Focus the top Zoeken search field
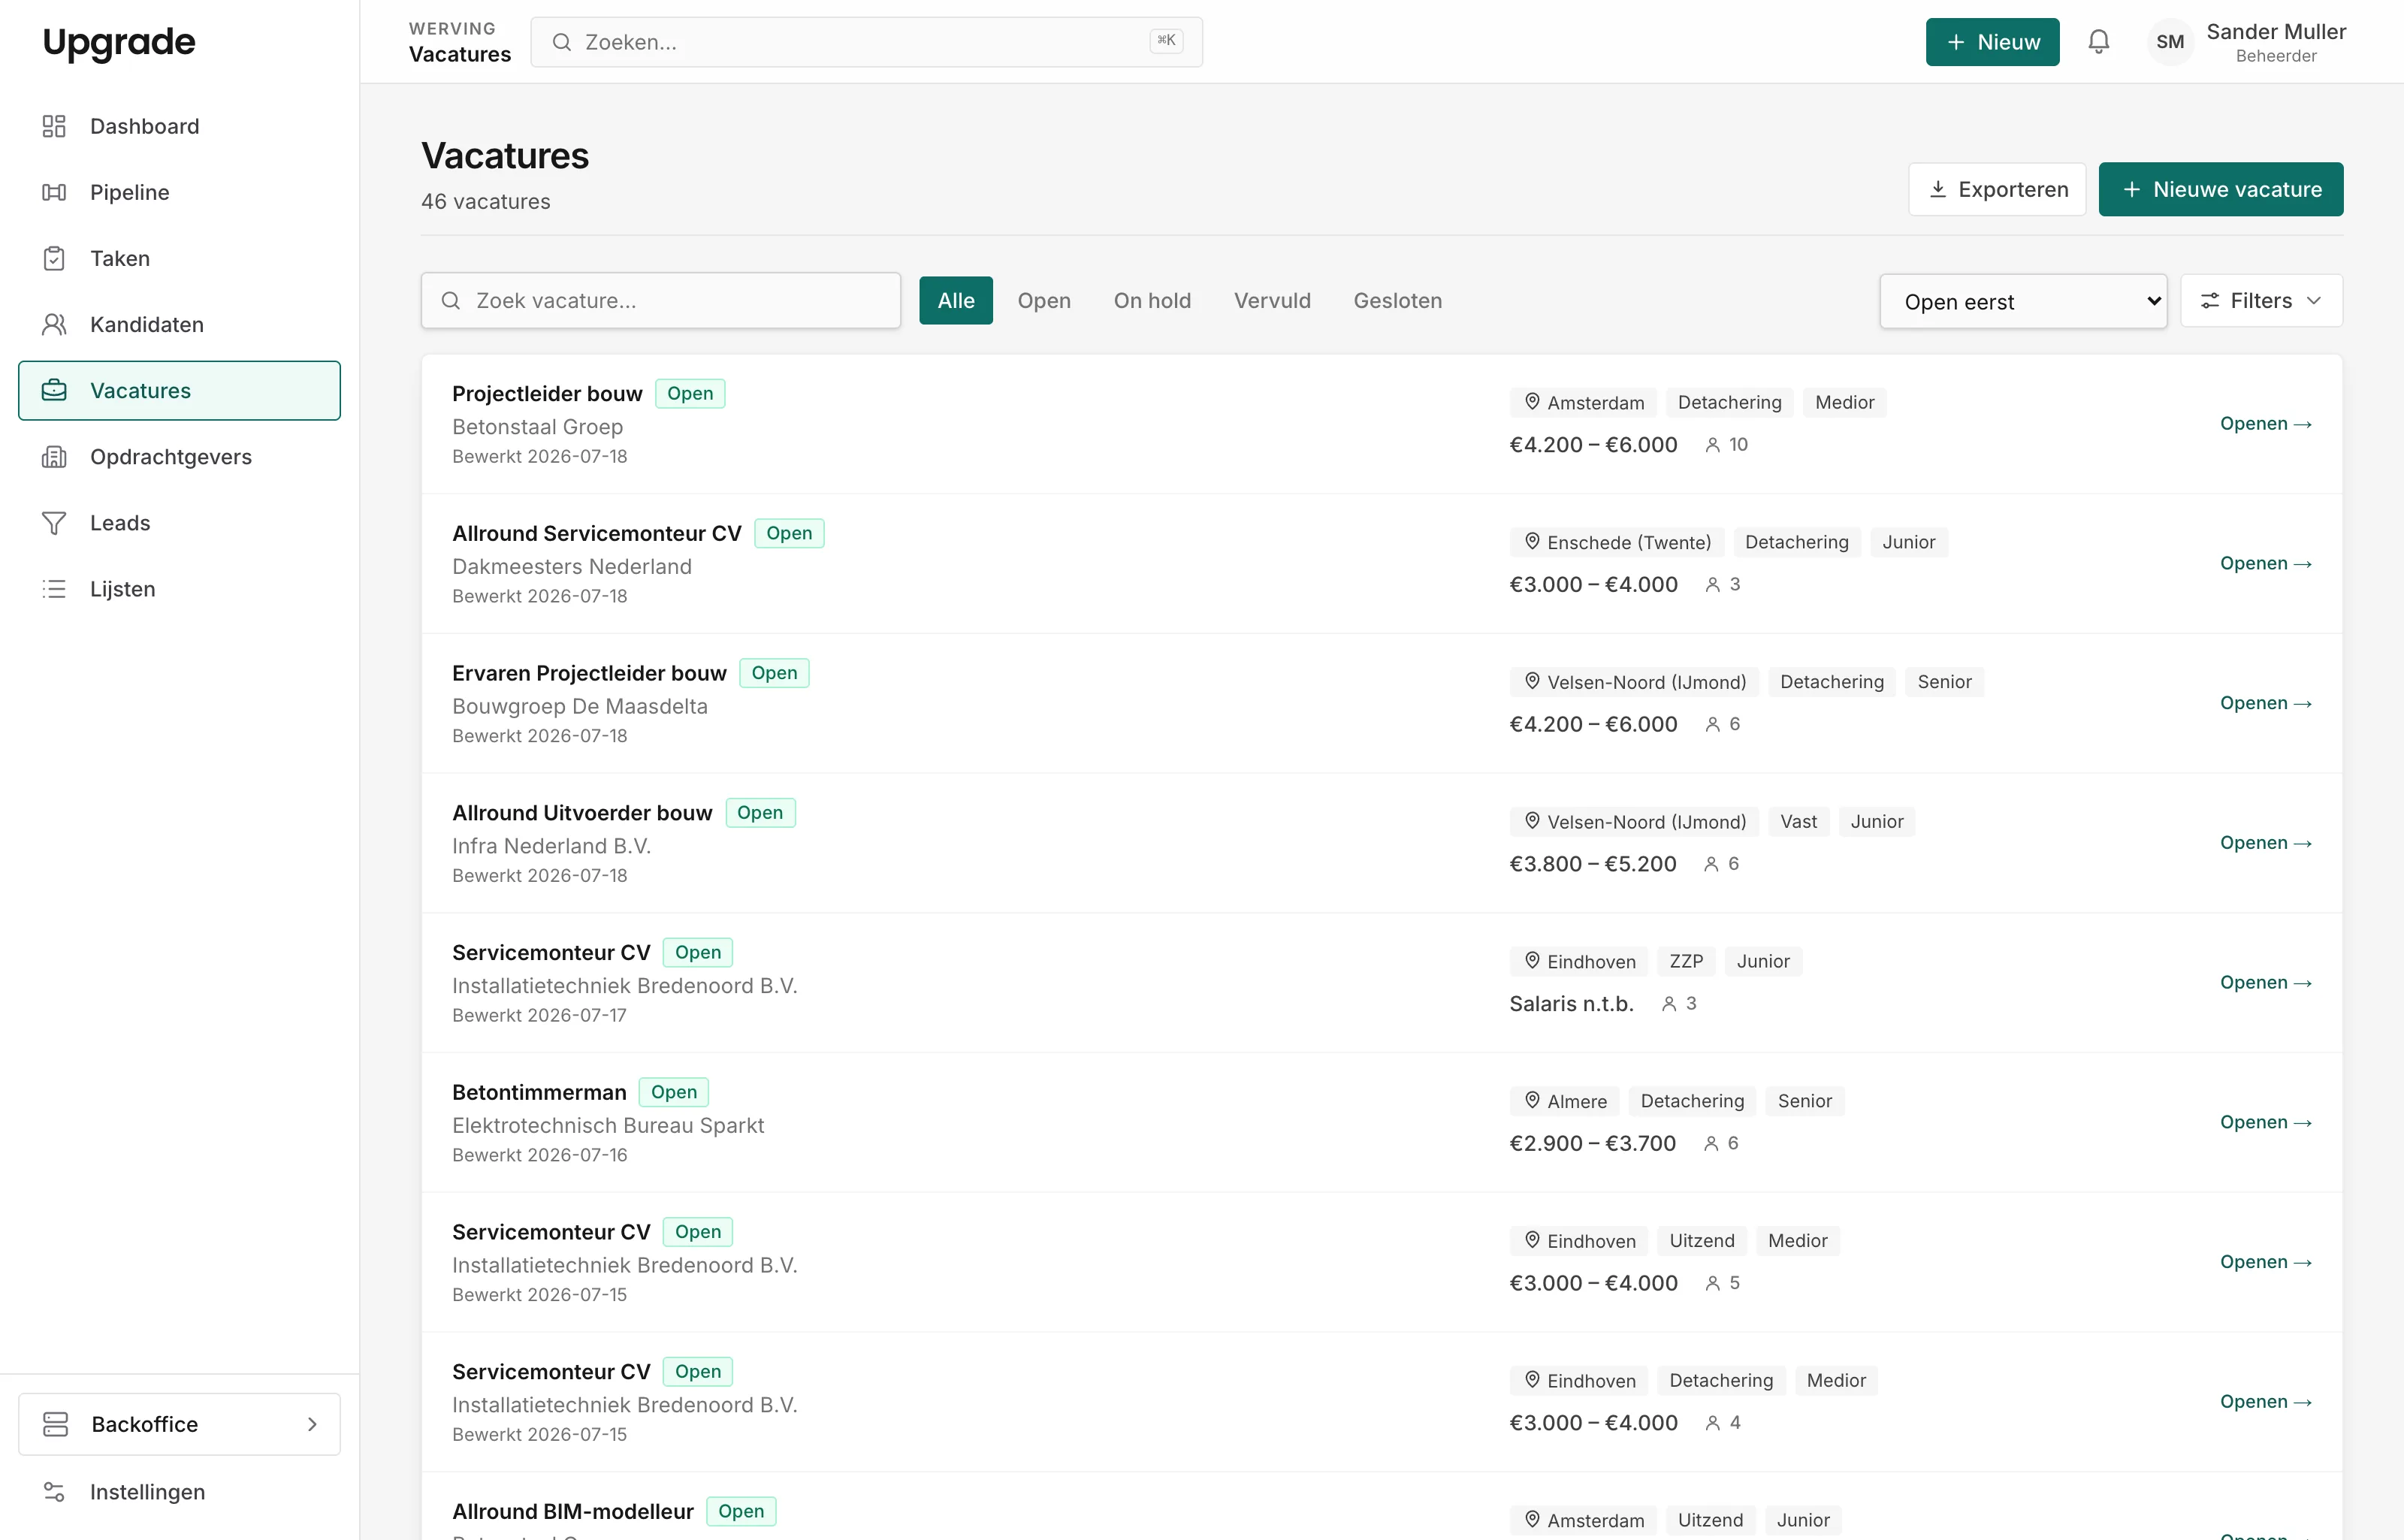Screen dimensions: 2404x1540 pos(866,42)
